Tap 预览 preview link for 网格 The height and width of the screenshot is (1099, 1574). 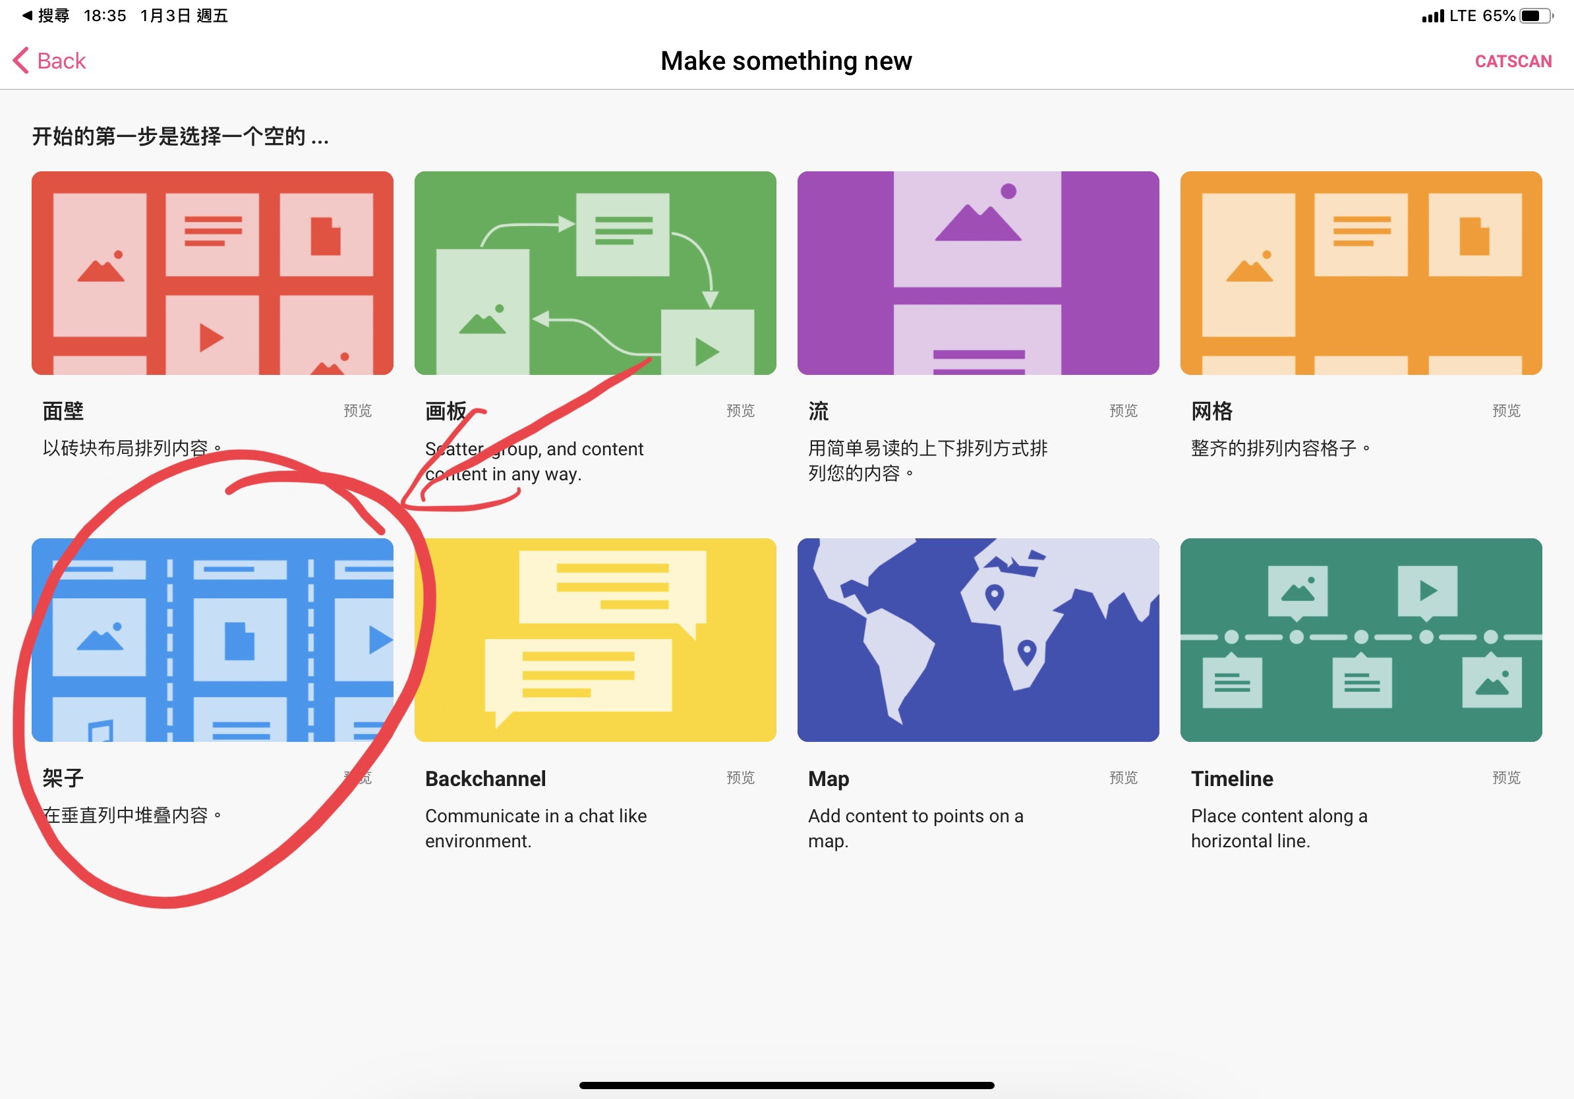pos(1505,410)
